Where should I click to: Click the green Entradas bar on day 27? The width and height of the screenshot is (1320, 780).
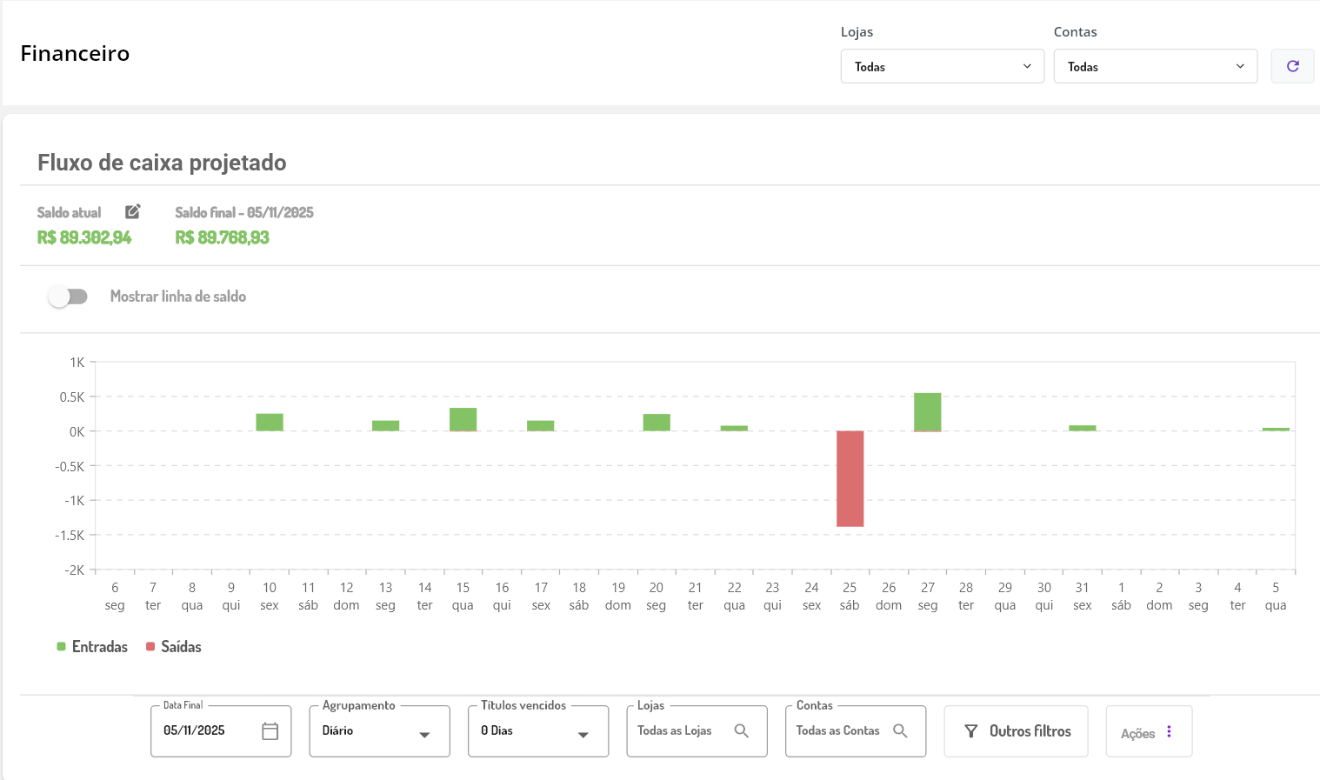(927, 411)
